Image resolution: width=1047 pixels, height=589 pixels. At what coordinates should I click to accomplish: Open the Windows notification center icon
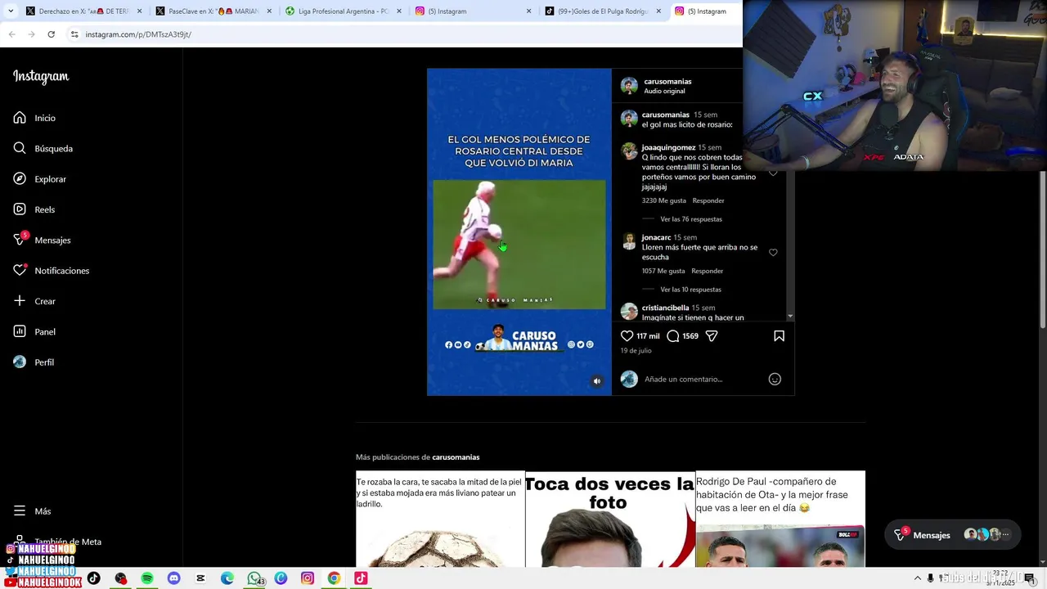1029,578
